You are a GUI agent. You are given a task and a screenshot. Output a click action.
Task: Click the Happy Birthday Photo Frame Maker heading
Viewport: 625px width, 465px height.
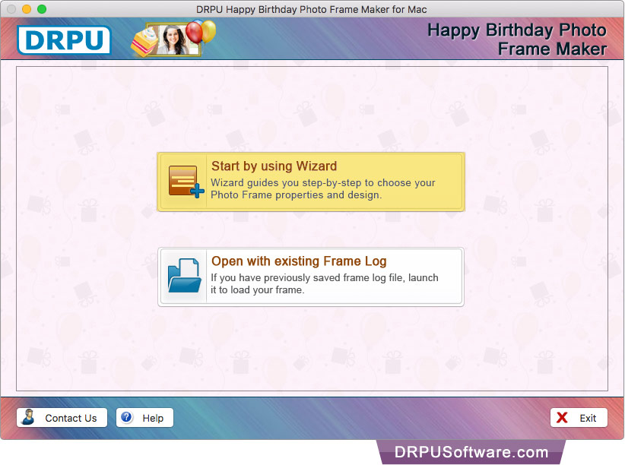[x=517, y=40]
